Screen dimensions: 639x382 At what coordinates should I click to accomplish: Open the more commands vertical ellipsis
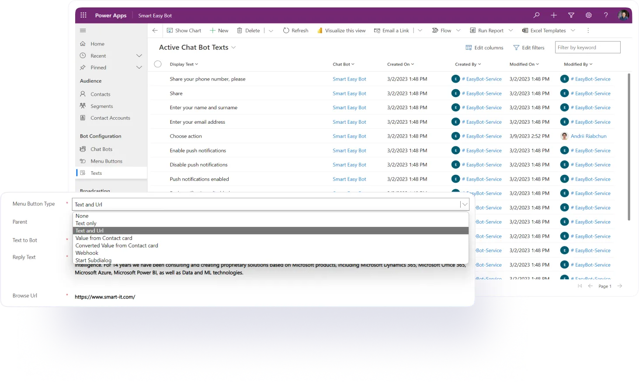click(588, 31)
